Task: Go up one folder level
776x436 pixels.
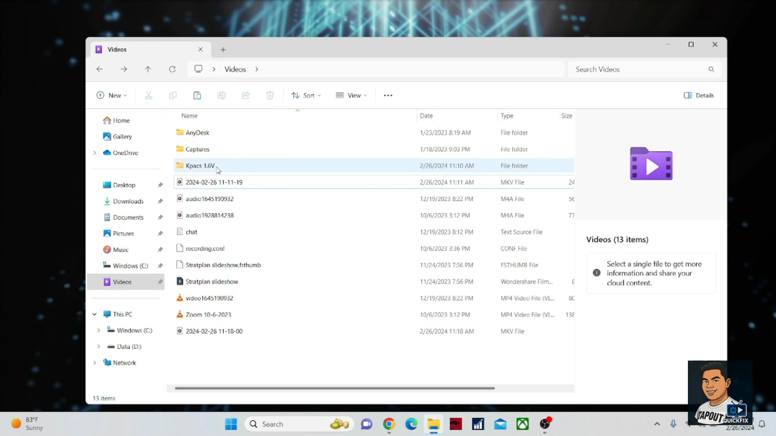Action: pyautogui.click(x=148, y=69)
